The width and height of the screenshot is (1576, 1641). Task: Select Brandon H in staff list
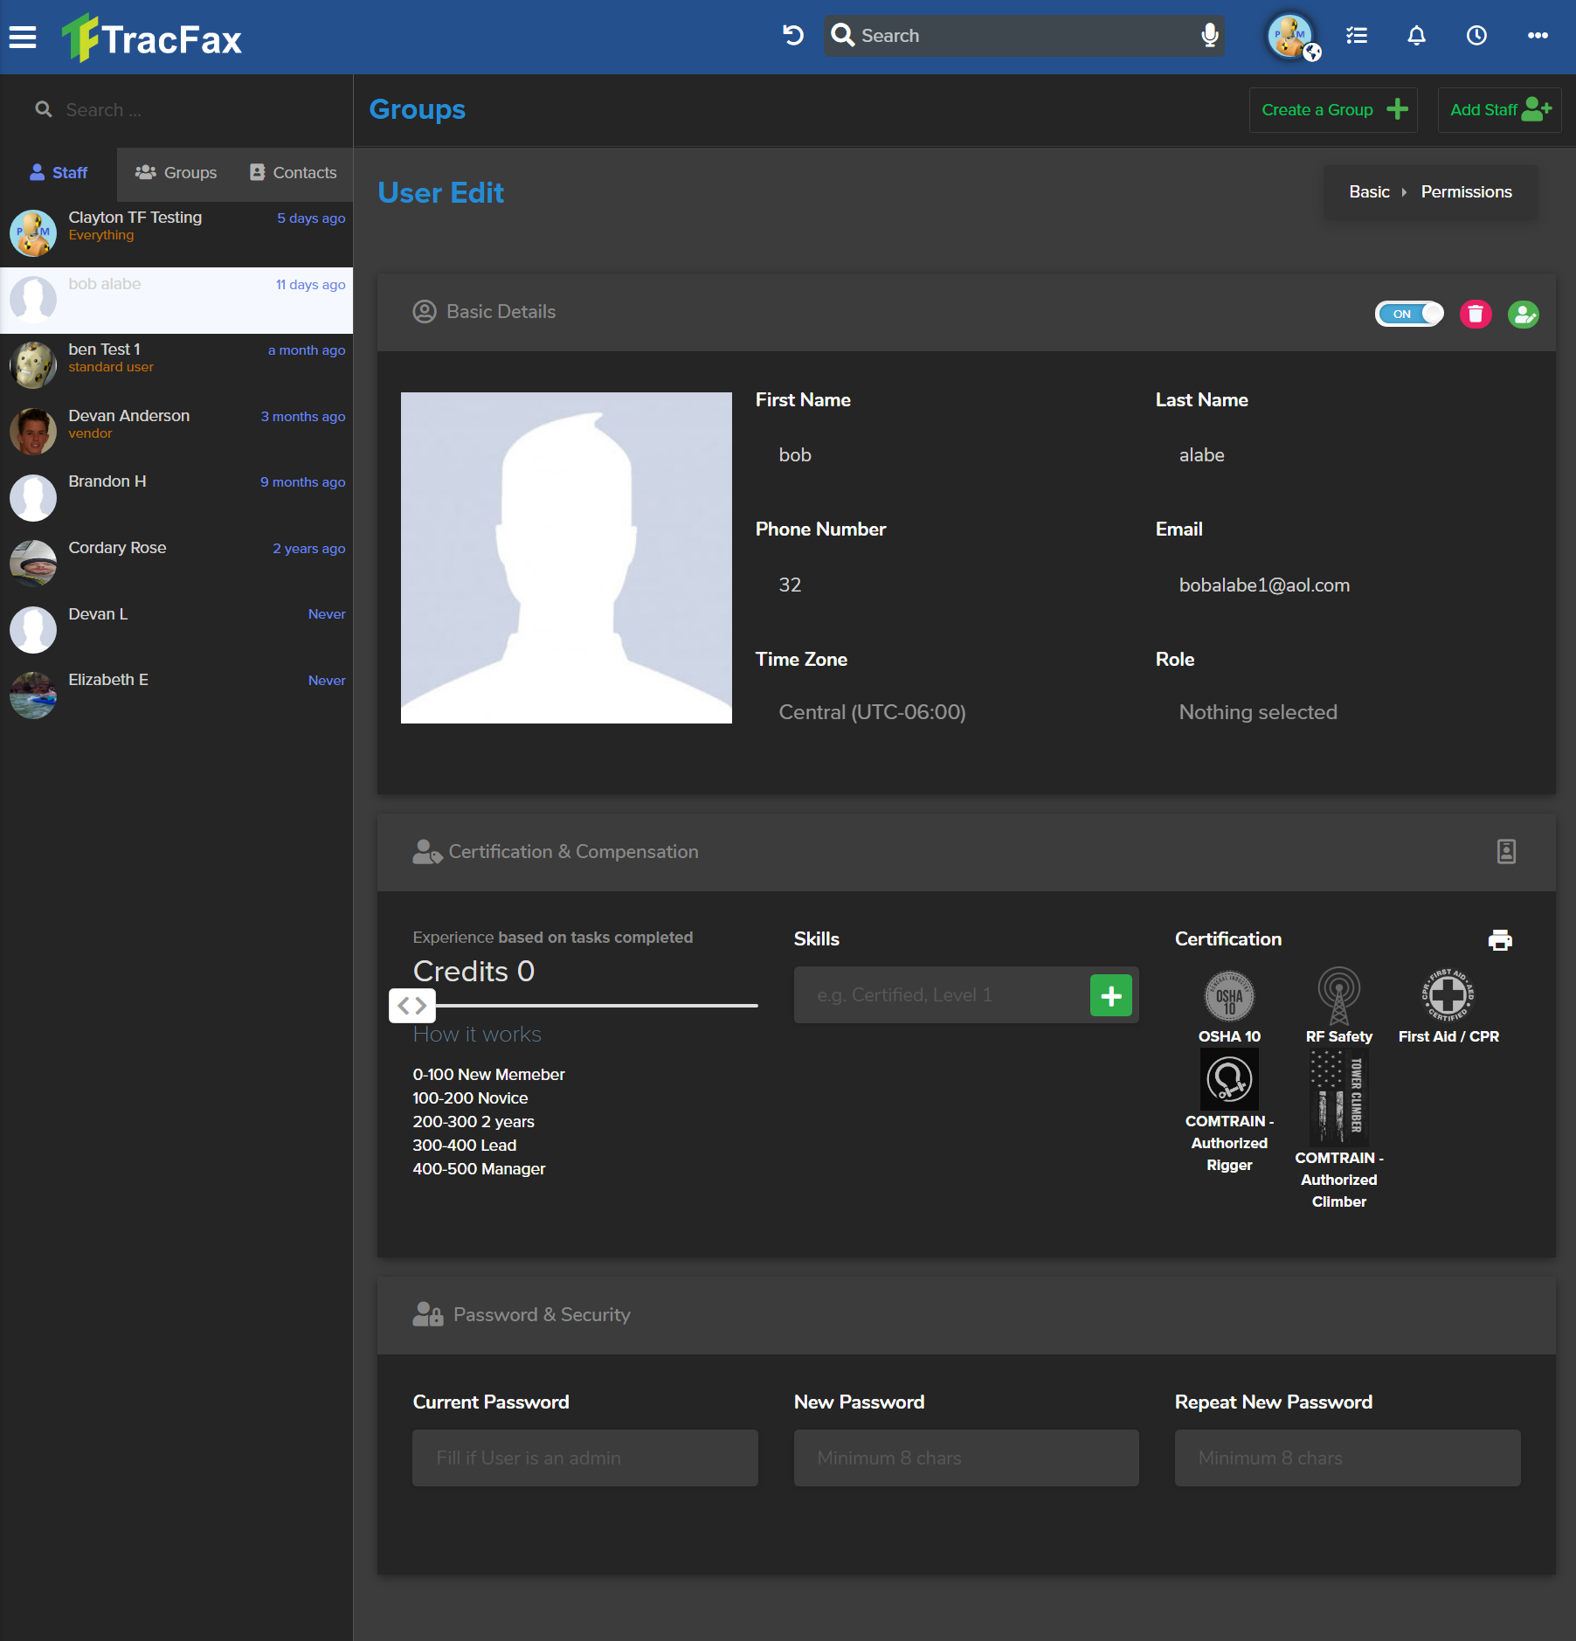[x=176, y=497]
